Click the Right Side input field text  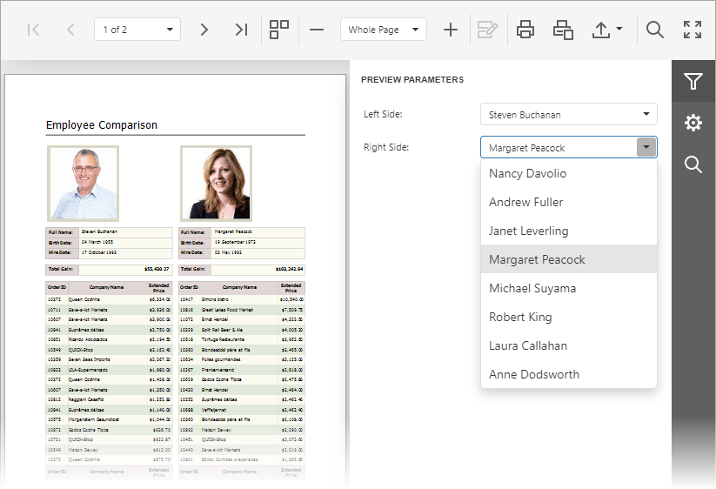click(x=526, y=148)
